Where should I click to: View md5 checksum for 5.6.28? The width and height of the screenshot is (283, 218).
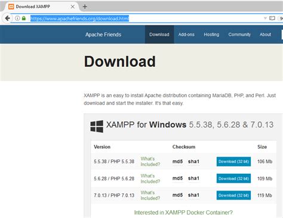[177, 178]
